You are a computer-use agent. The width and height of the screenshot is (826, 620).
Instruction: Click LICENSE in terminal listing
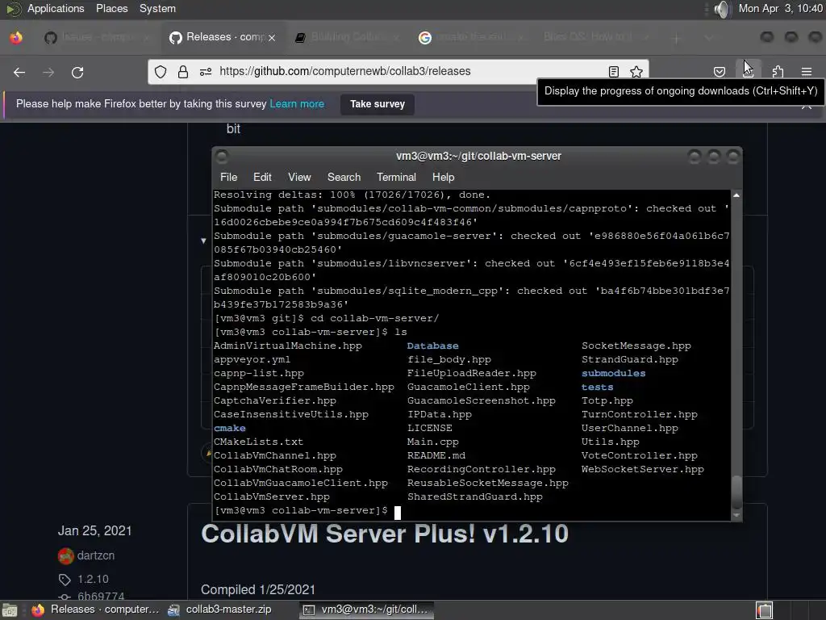(430, 428)
